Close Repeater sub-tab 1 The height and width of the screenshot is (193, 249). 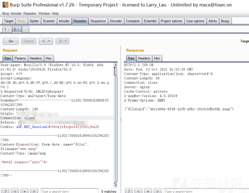[x=9, y=30]
